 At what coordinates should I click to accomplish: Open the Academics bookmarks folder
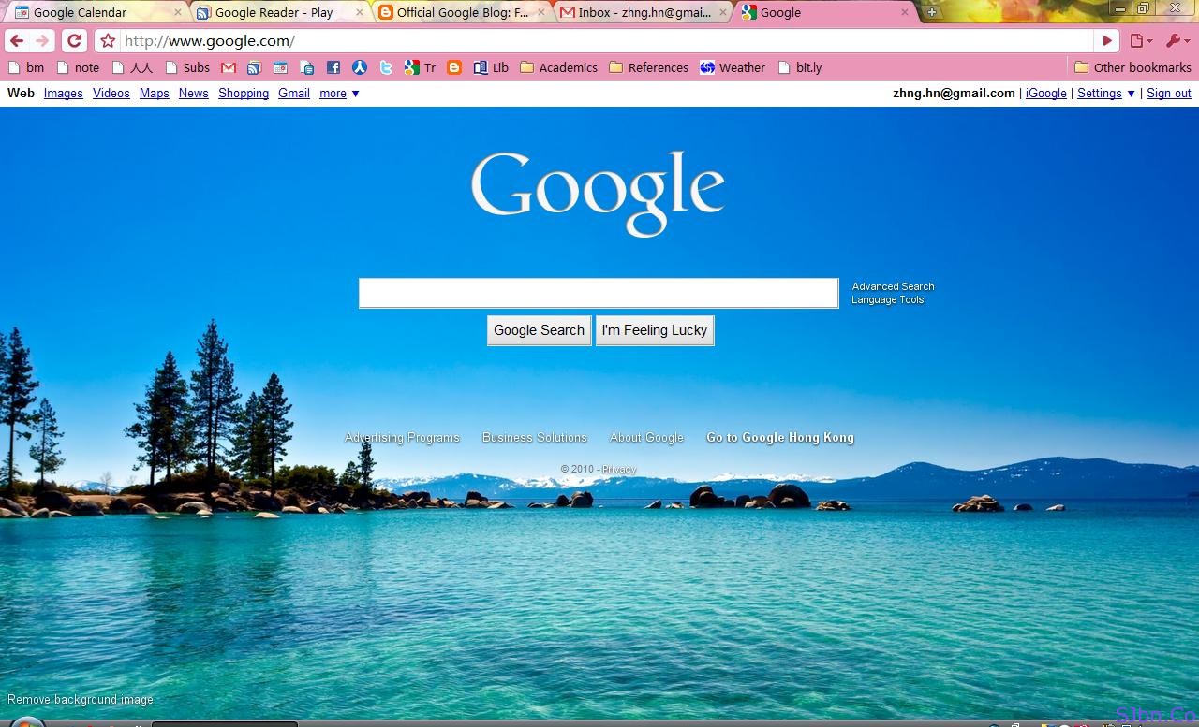(558, 67)
